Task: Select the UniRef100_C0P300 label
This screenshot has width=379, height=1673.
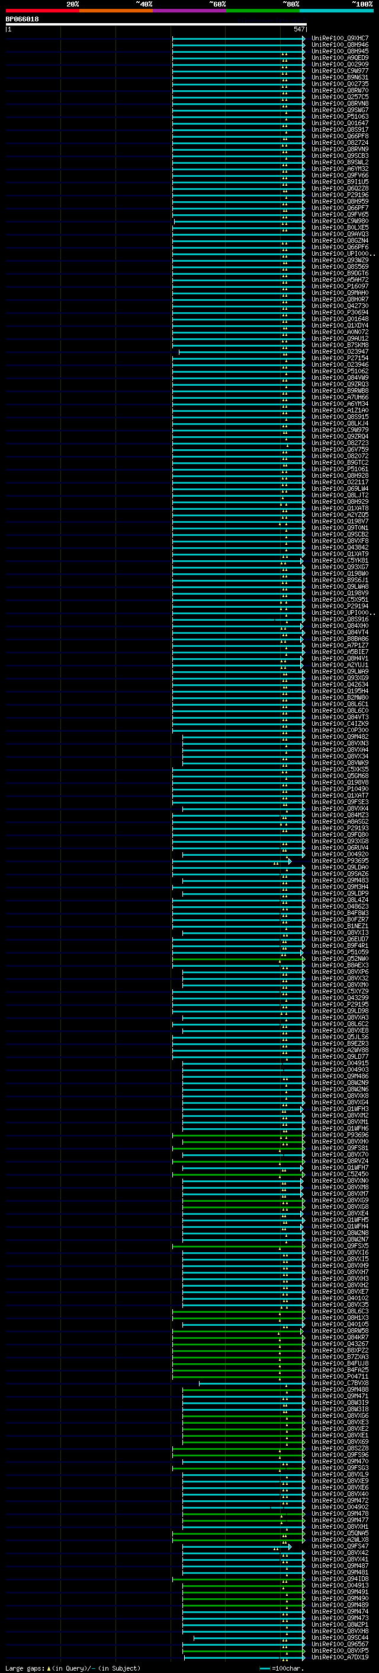Action: point(340,731)
